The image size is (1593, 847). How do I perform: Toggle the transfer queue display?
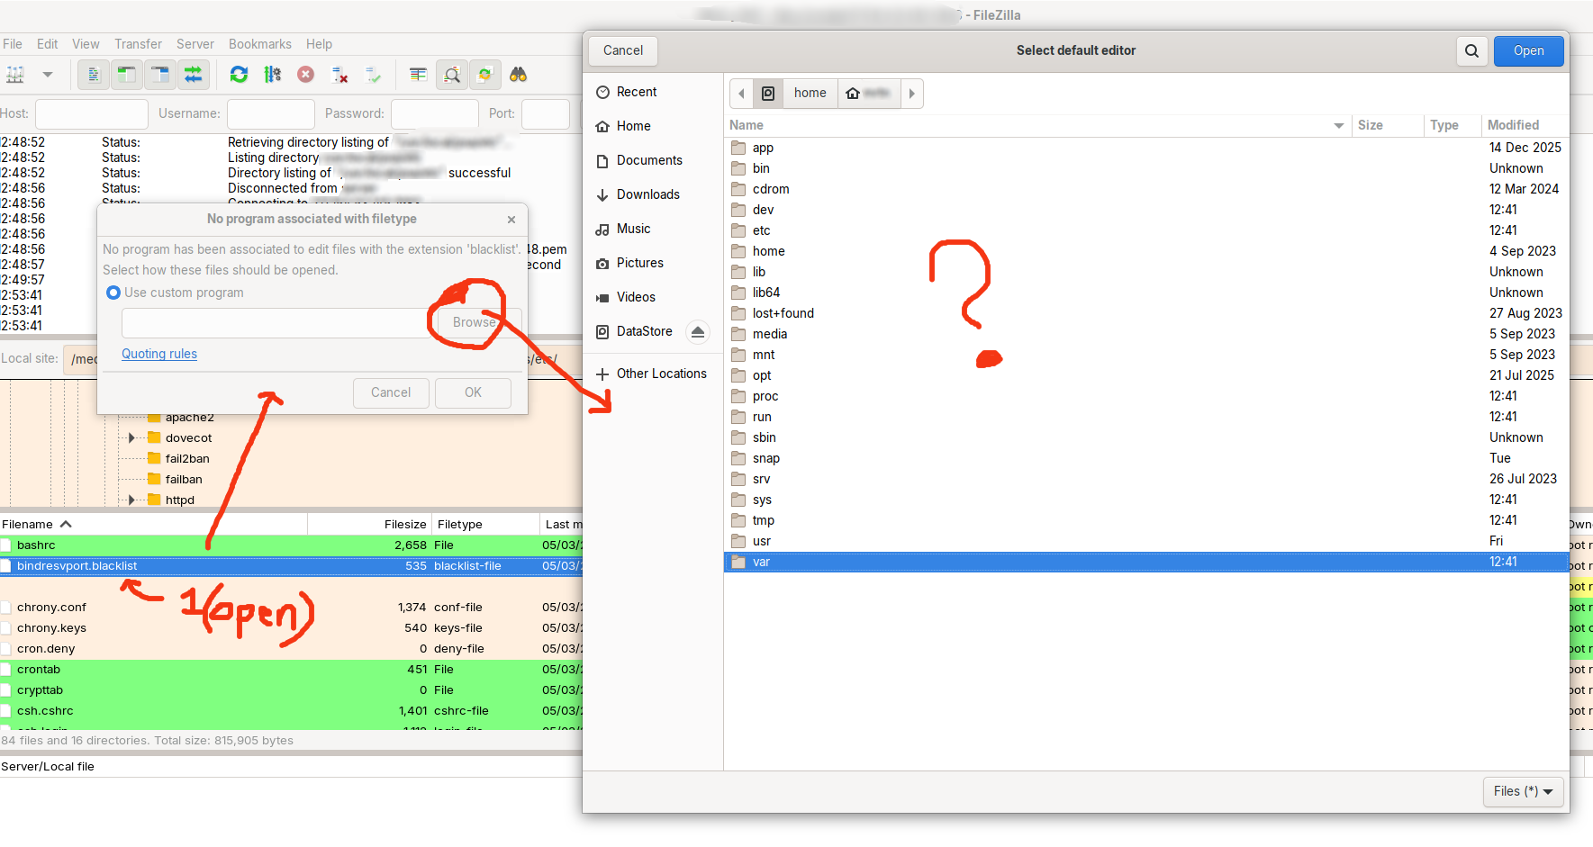point(194,75)
